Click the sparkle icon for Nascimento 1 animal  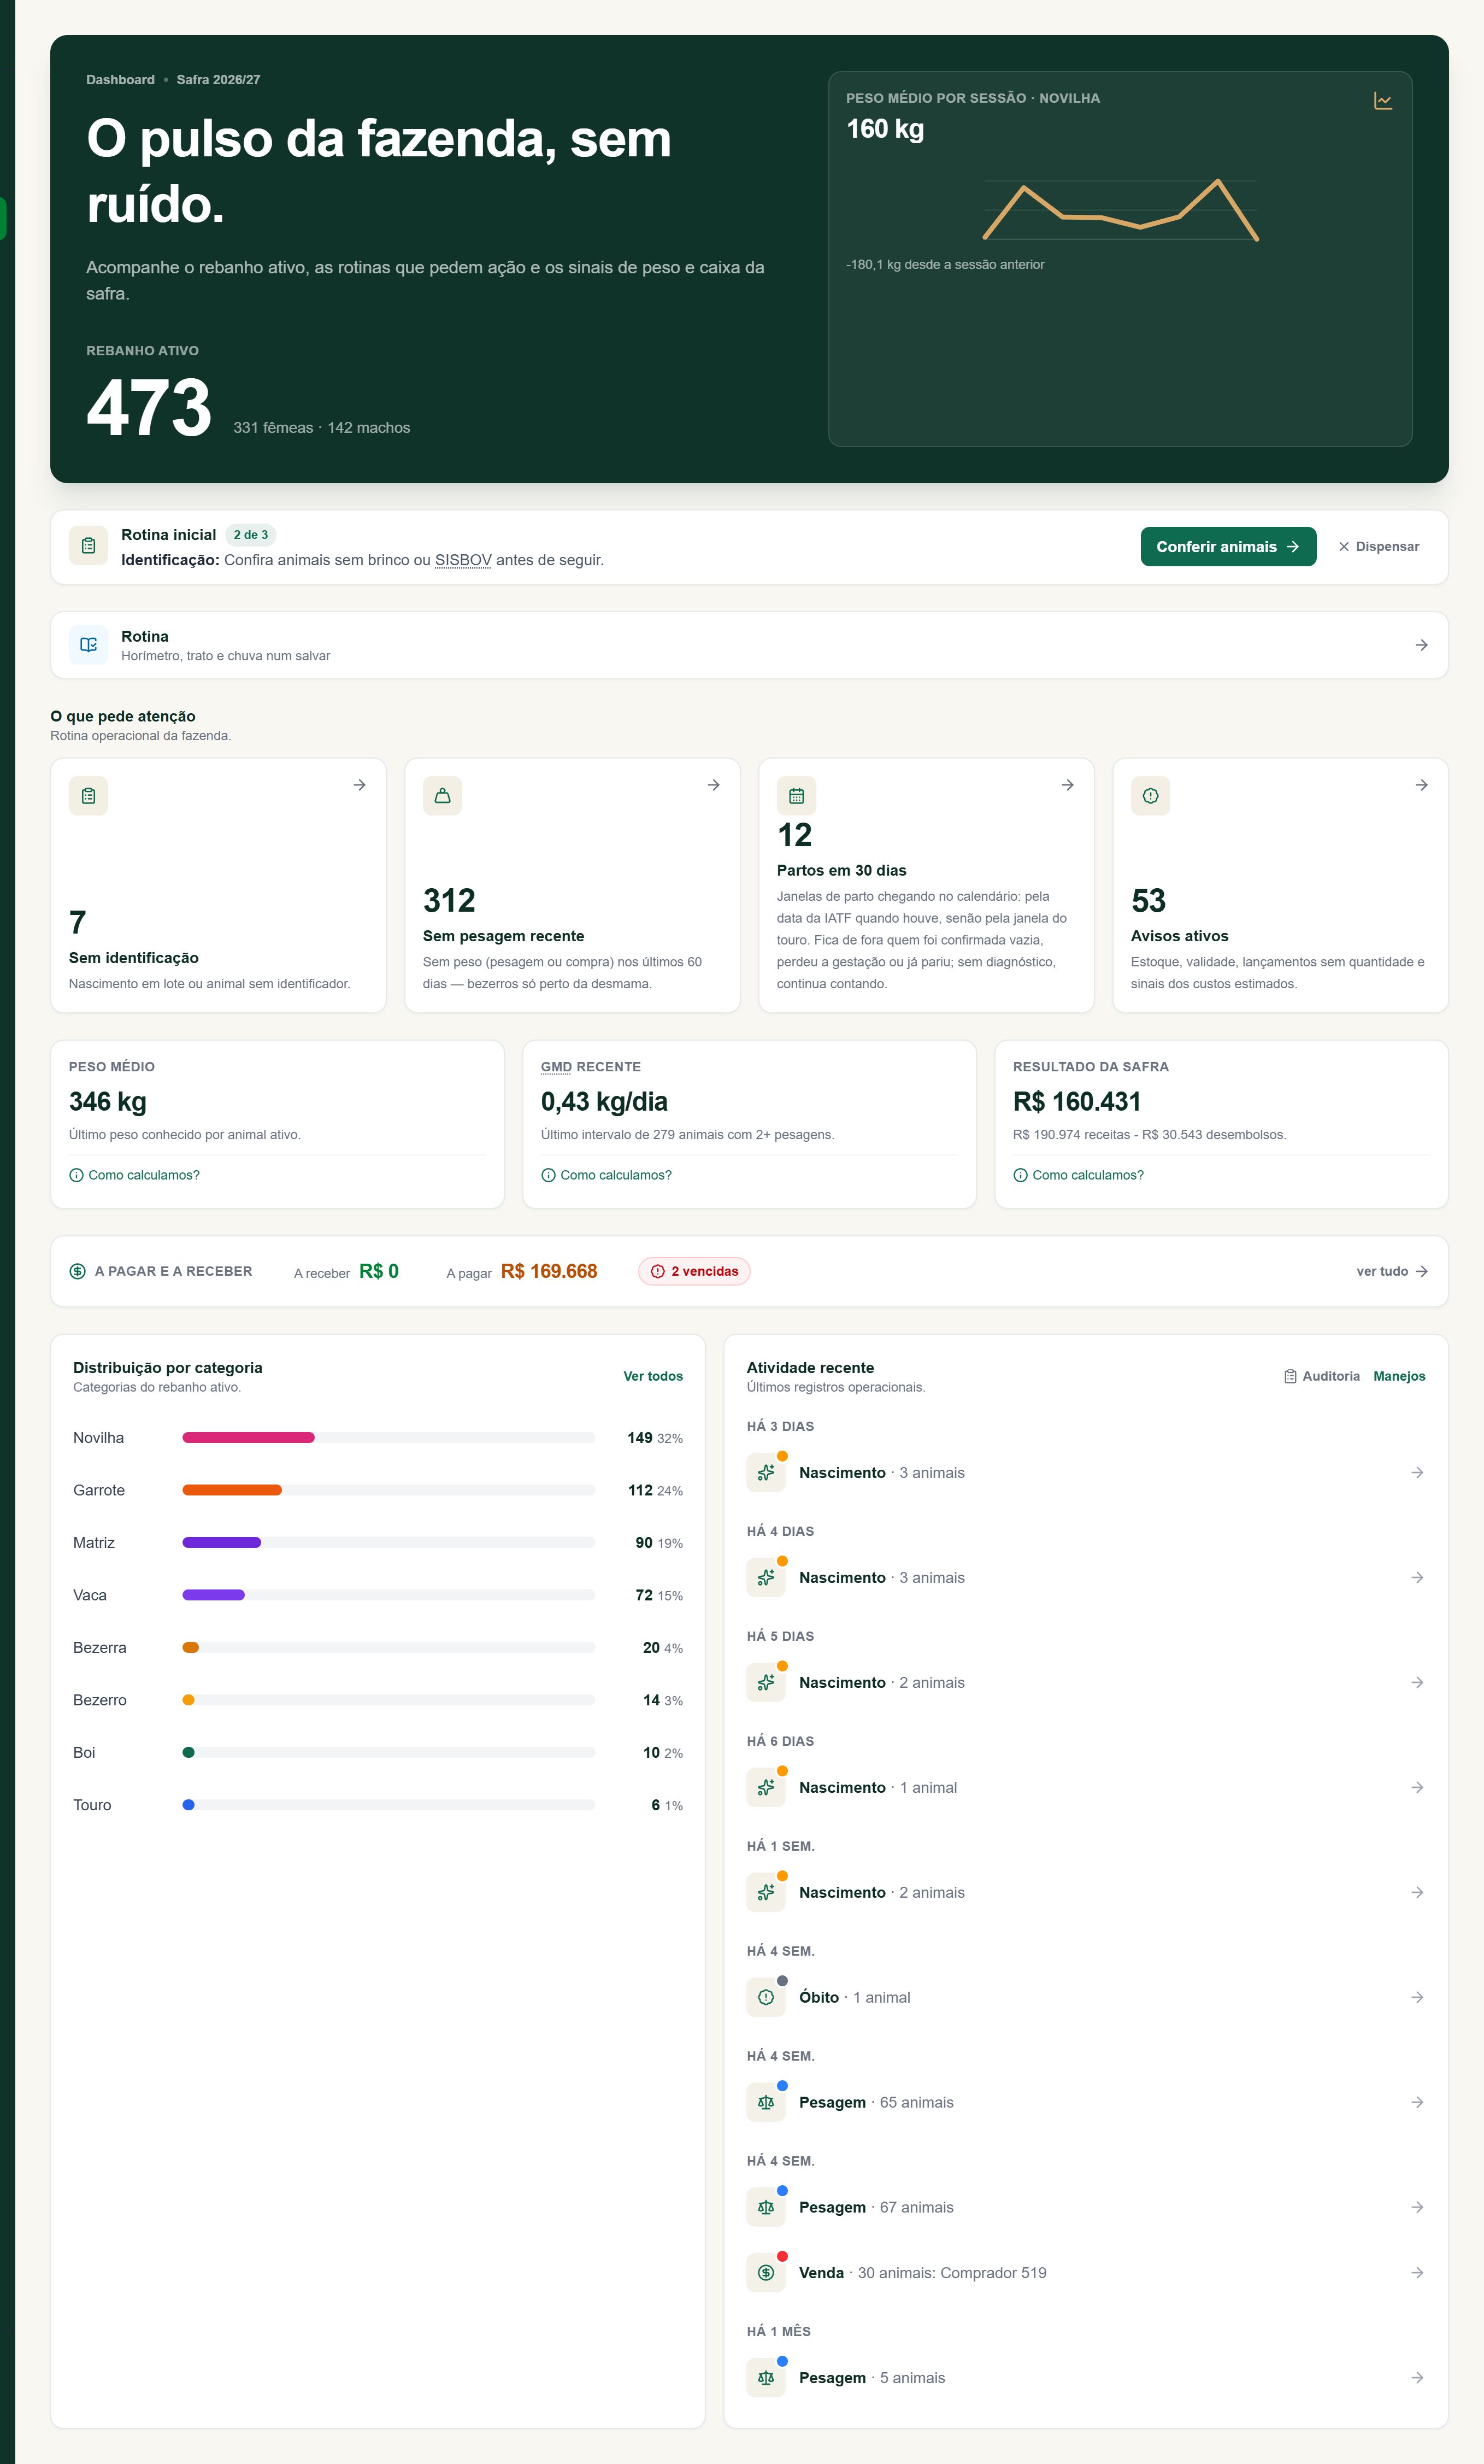765,1787
